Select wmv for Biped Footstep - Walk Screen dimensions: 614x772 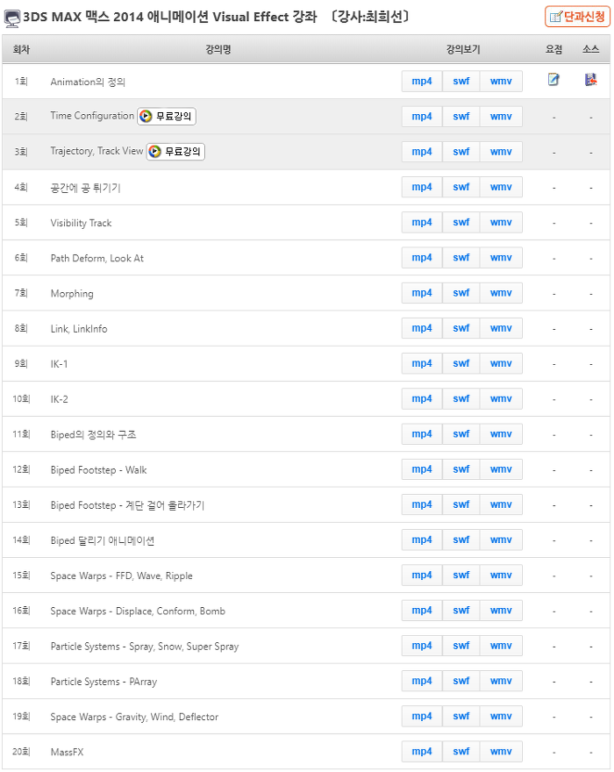coord(501,469)
